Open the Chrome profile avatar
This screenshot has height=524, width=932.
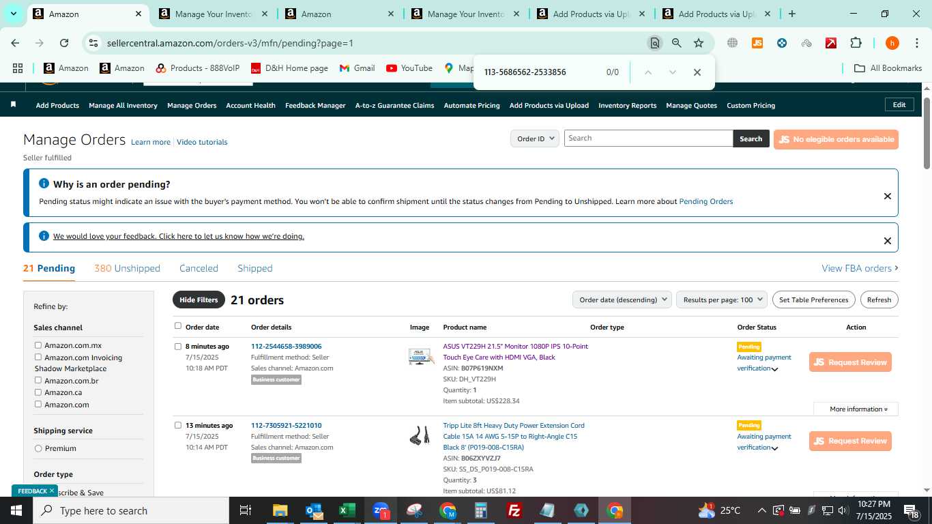[x=892, y=43]
